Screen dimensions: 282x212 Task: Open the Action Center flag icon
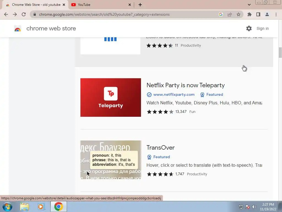248,207
